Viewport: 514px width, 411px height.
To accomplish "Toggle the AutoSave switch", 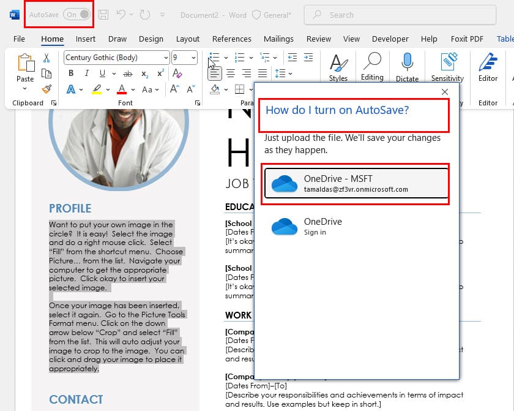I will pyautogui.click(x=76, y=15).
